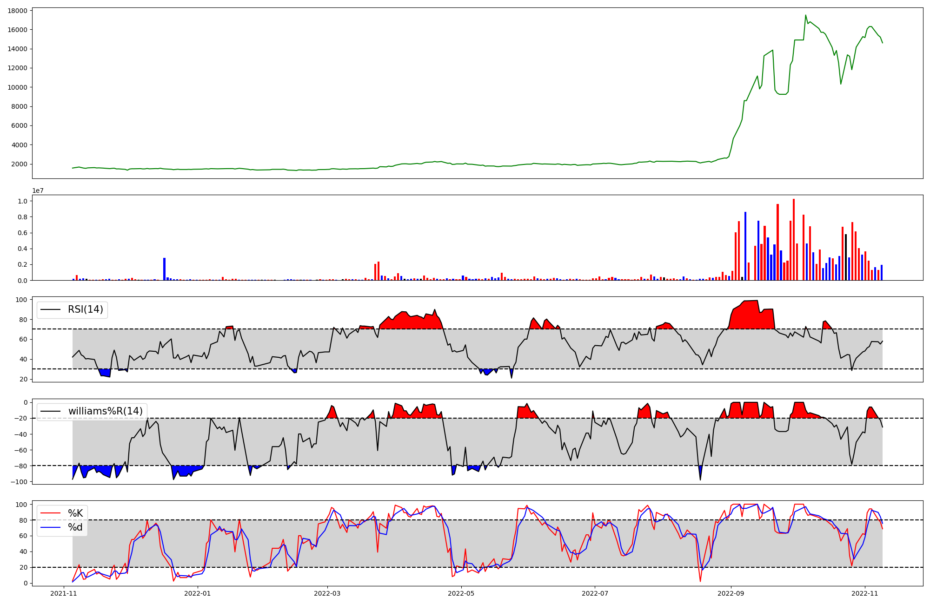Click the 2022-09 x-axis date label

click(x=731, y=593)
